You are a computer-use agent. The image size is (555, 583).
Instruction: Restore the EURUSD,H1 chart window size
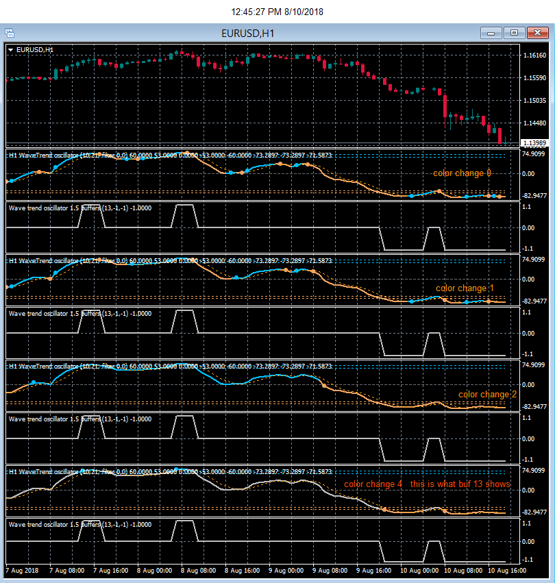(x=514, y=33)
